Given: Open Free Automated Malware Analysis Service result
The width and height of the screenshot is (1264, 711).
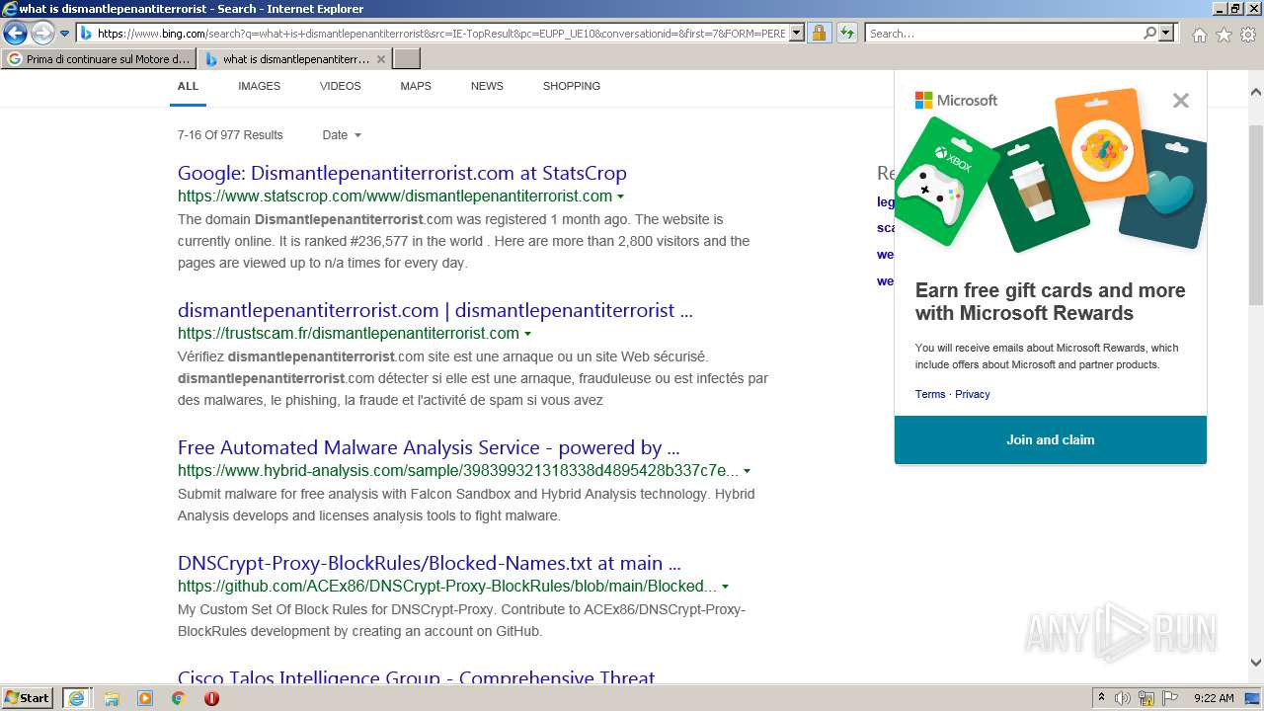Looking at the screenshot, I should click(x=429, y=447).
